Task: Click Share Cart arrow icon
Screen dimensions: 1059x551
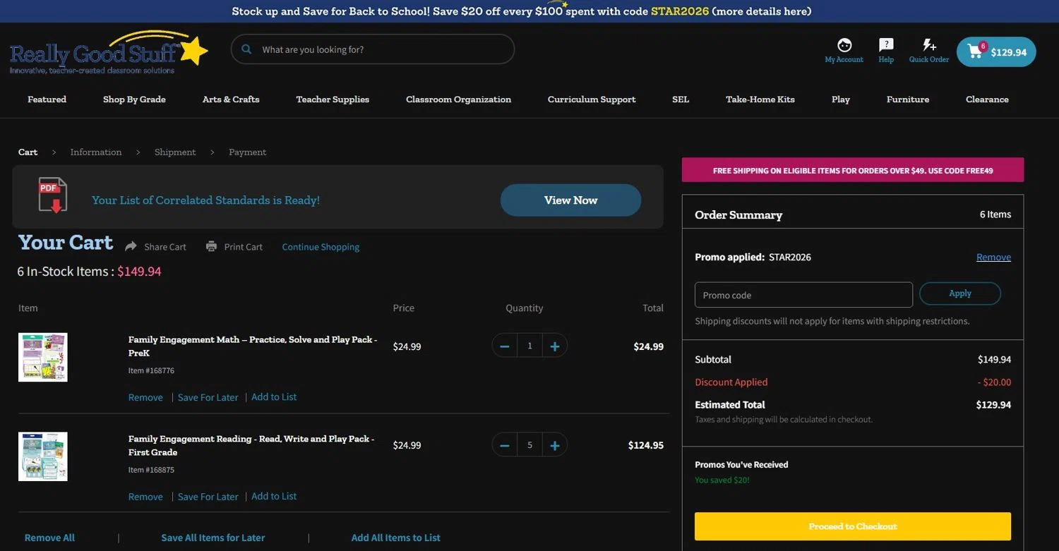Action: coord(131,246)
